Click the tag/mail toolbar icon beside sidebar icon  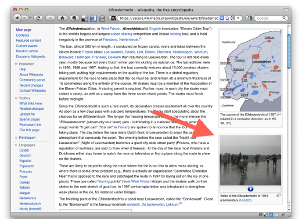click(x=102, y=19)
